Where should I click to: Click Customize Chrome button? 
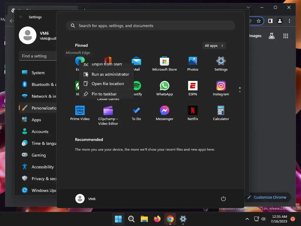pyautogui.click(x=267, y=197)
